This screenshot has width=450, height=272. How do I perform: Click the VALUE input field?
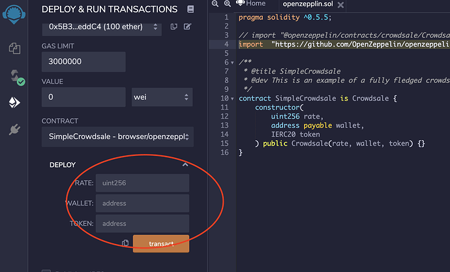point(83,97)
